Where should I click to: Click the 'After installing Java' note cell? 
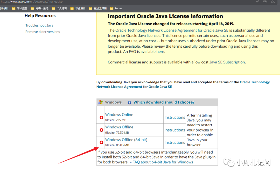pos(202,130)
